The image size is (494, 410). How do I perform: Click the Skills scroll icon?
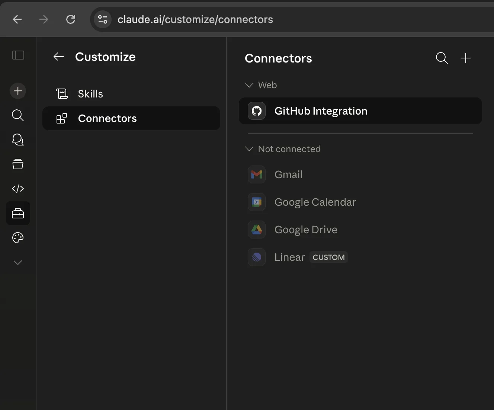pos(62,94)
